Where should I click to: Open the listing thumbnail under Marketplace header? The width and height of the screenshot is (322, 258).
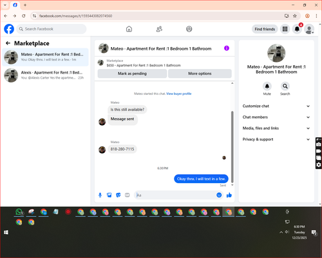click(100, 63)
